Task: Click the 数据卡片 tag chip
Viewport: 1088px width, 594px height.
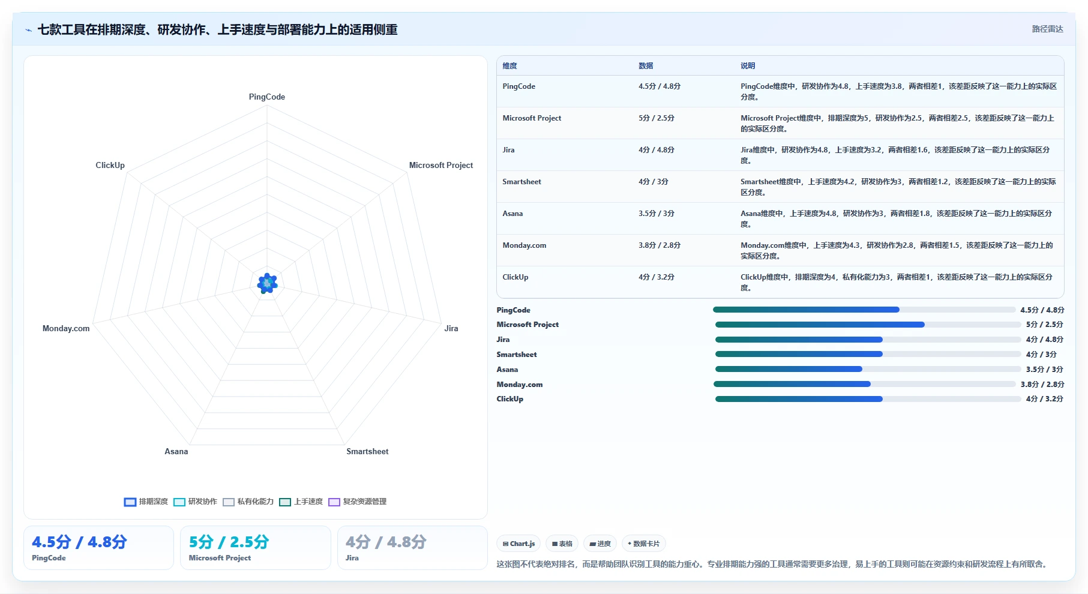Action: 643,544
